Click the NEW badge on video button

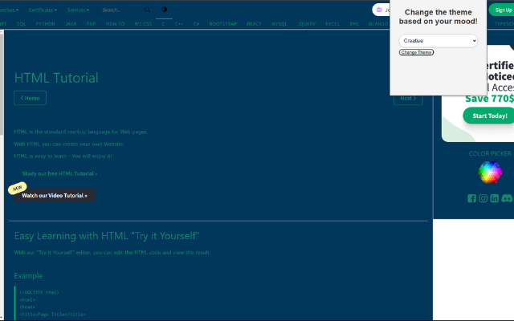pos(18,188)
